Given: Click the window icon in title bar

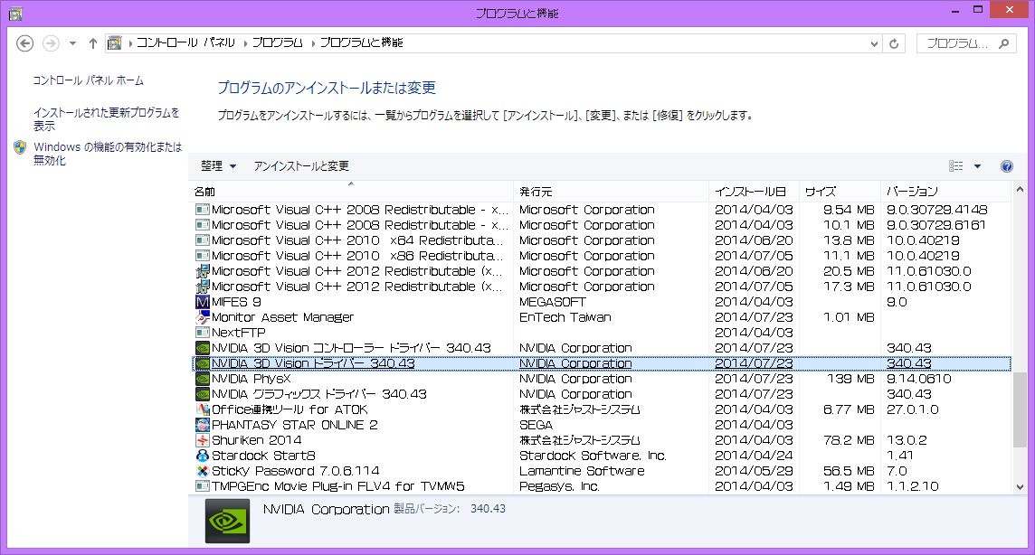Looking at the screenshot, I should tap(15, 14).
